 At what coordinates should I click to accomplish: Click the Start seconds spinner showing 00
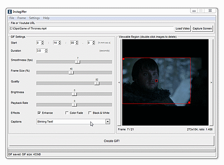[x=75, y=43]
